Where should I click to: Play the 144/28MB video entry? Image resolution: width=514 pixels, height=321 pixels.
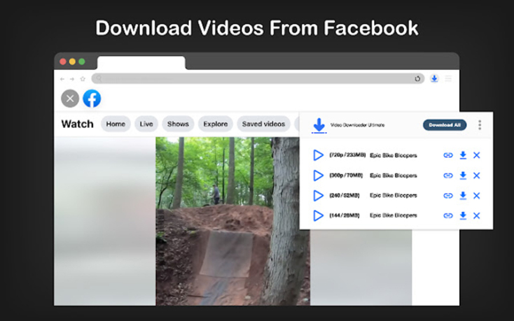pos(318,215)
